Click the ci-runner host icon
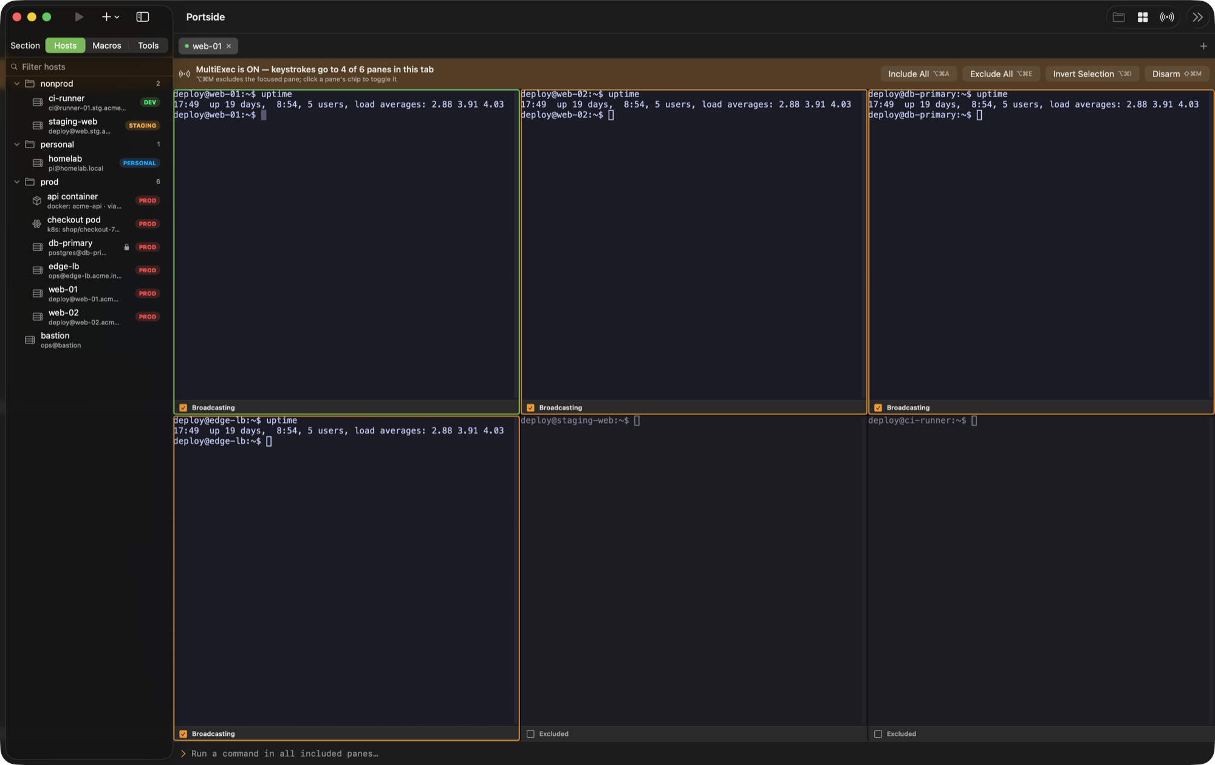The width and height of the screenshot is (1215, 765). 38,103
